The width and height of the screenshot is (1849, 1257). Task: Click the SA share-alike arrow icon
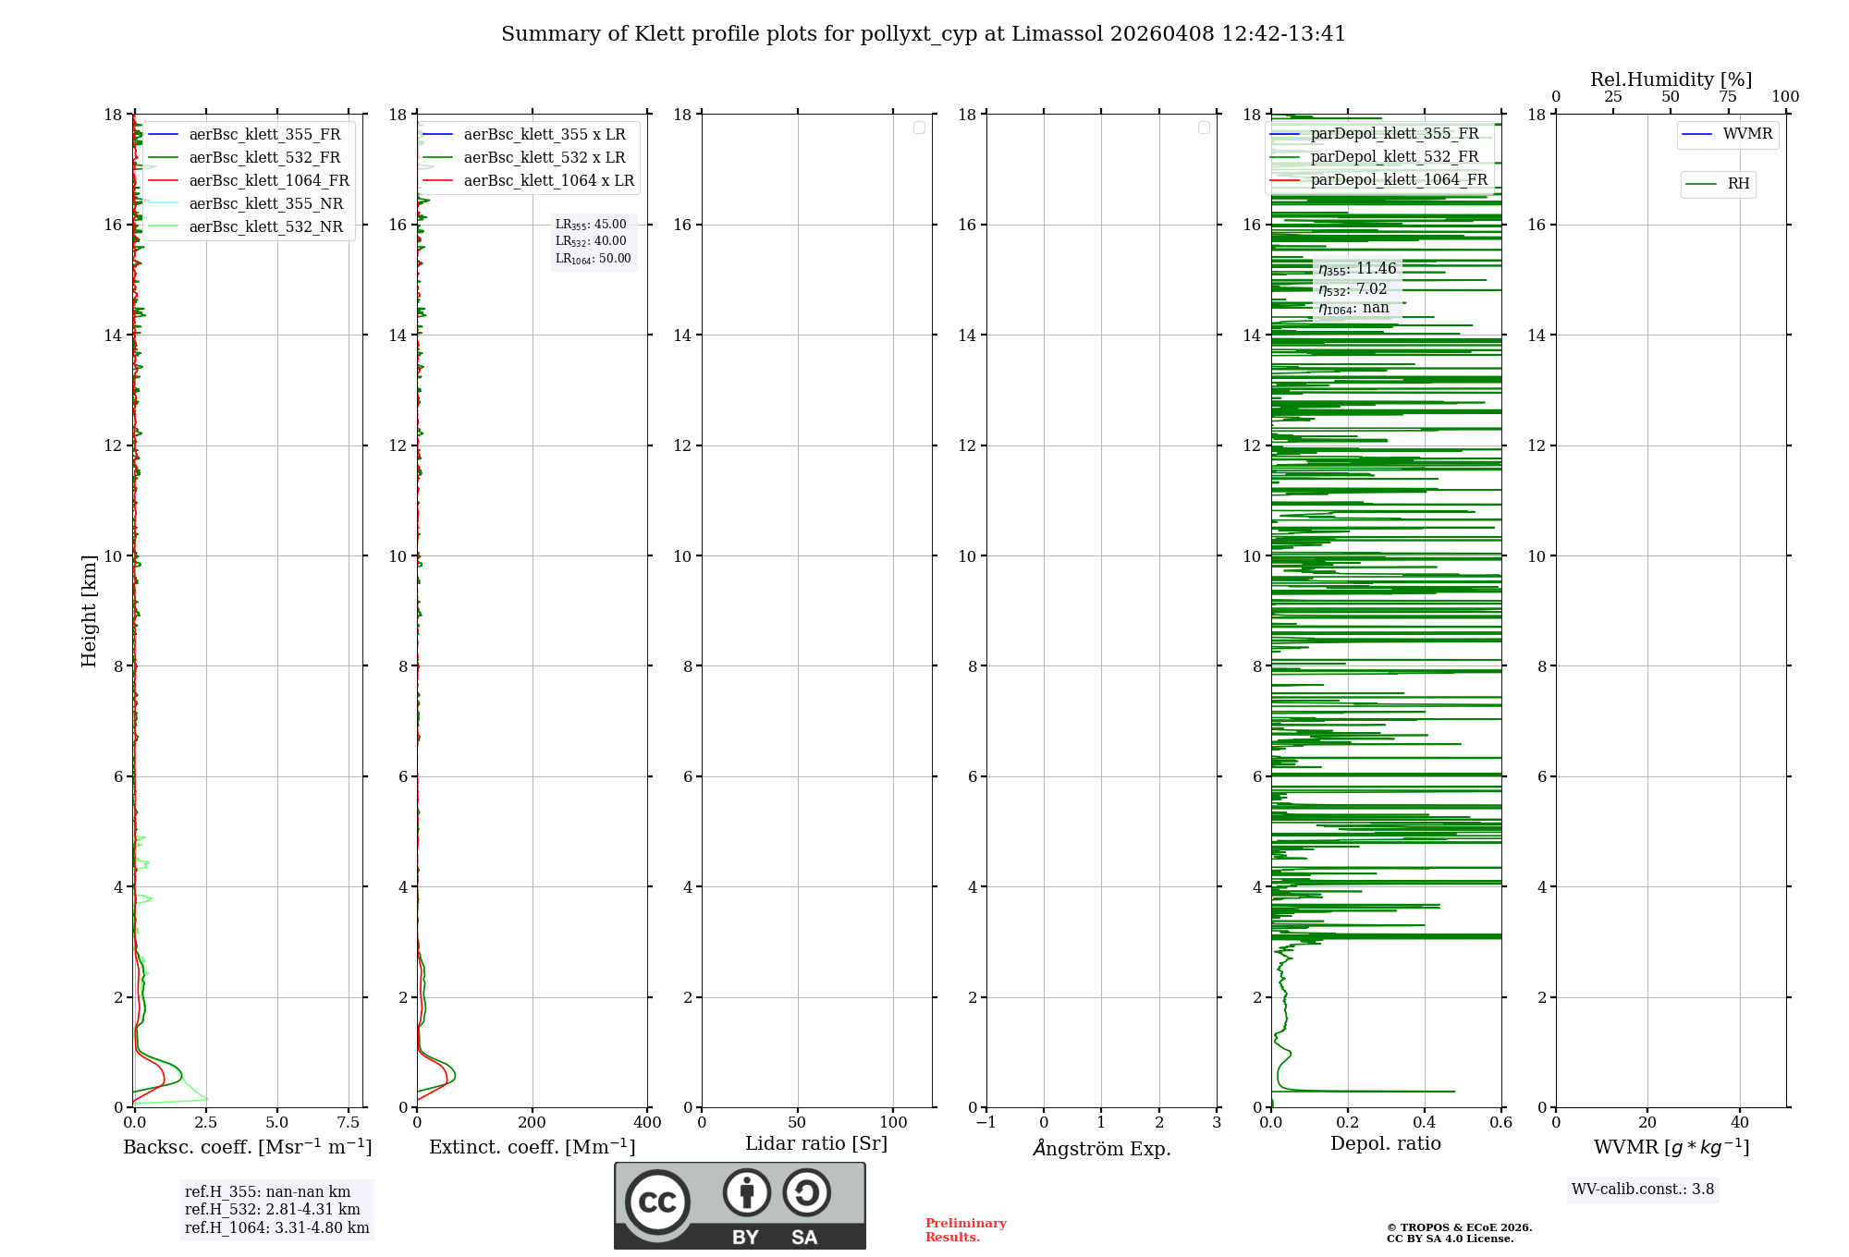click(x=806, y=1192)
